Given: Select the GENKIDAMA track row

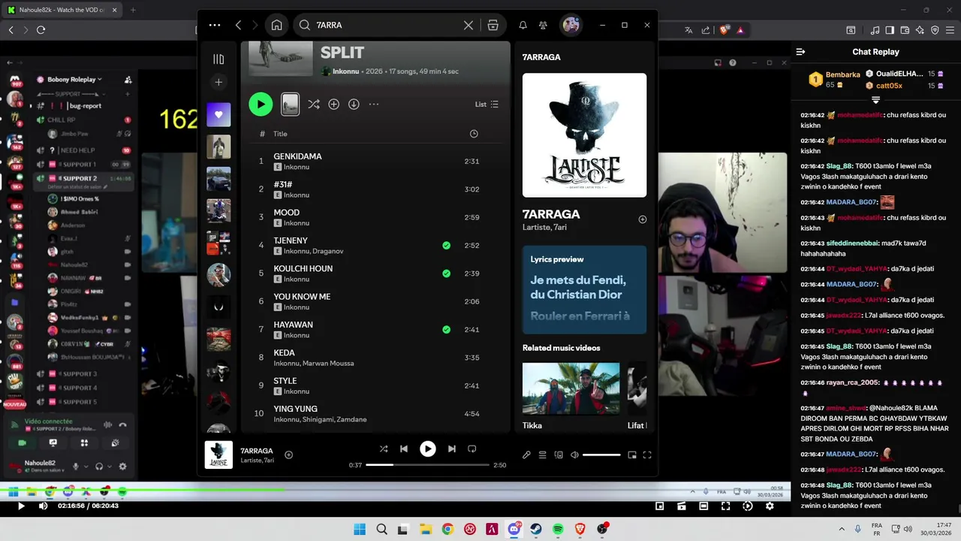Looking at the screenshot, I should 375,162.
